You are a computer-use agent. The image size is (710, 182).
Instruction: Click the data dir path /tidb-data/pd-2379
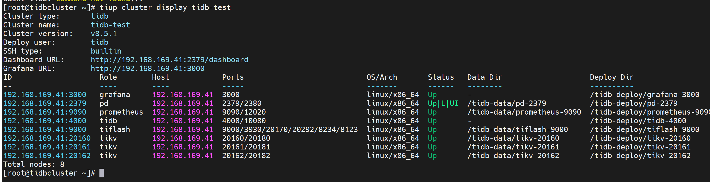(x=506, y=103)
